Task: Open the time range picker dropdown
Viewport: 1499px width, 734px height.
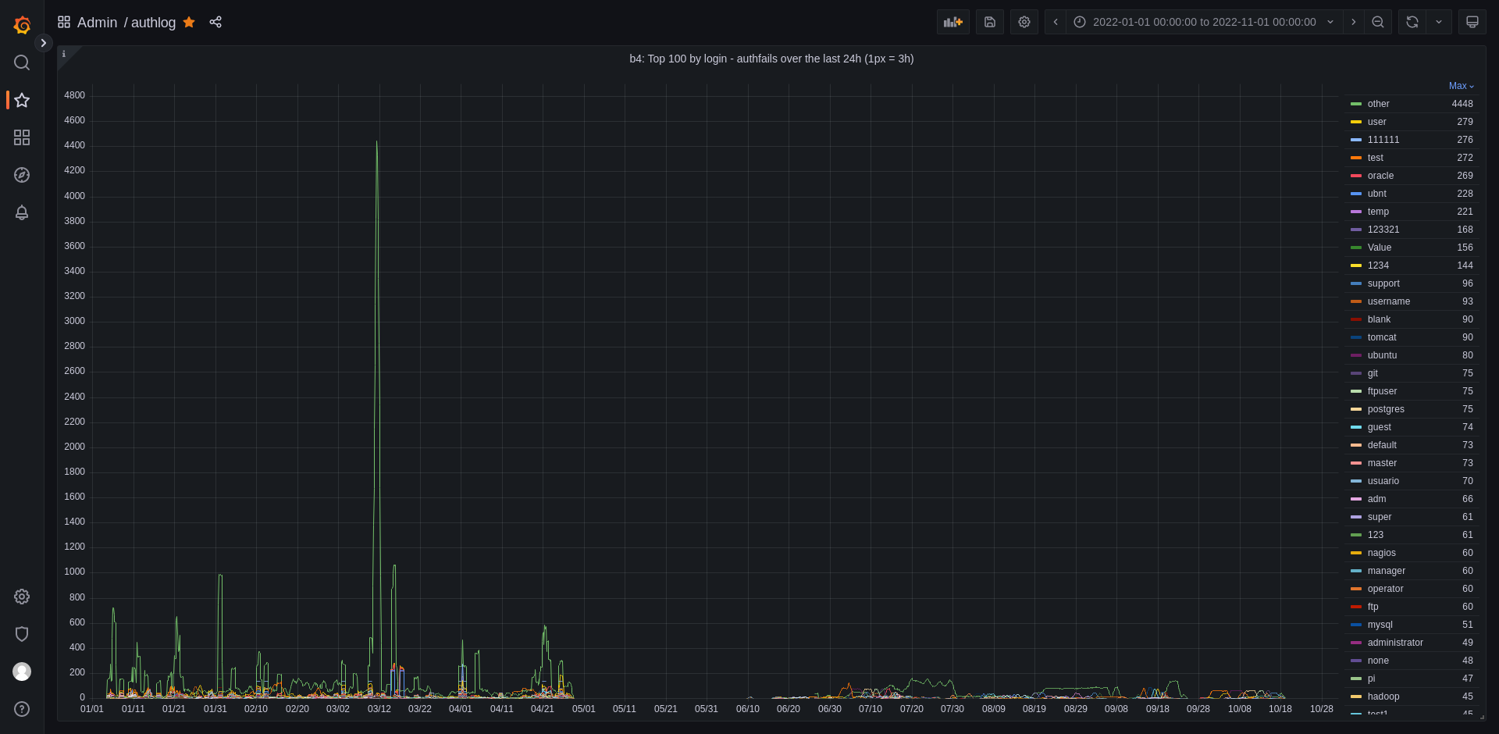Action: click(1204, 22)
